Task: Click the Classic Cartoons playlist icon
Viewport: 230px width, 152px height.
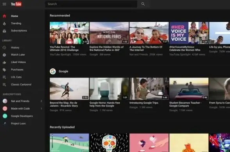Action: click(4, 85)
